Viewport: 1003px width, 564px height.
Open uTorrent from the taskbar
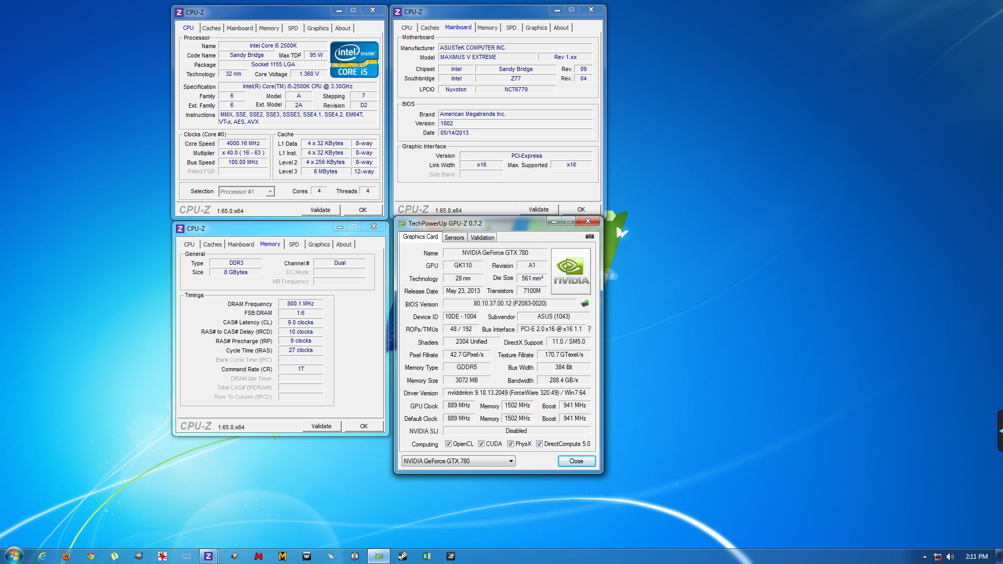114,556
